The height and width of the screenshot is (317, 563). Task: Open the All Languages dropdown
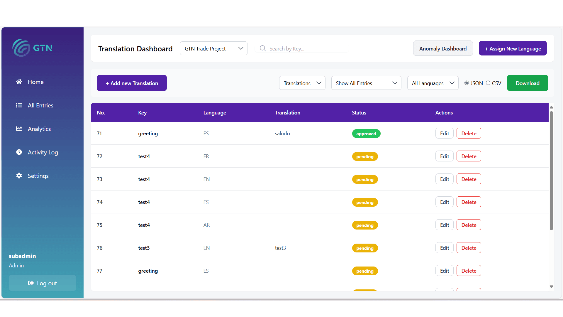433,83
